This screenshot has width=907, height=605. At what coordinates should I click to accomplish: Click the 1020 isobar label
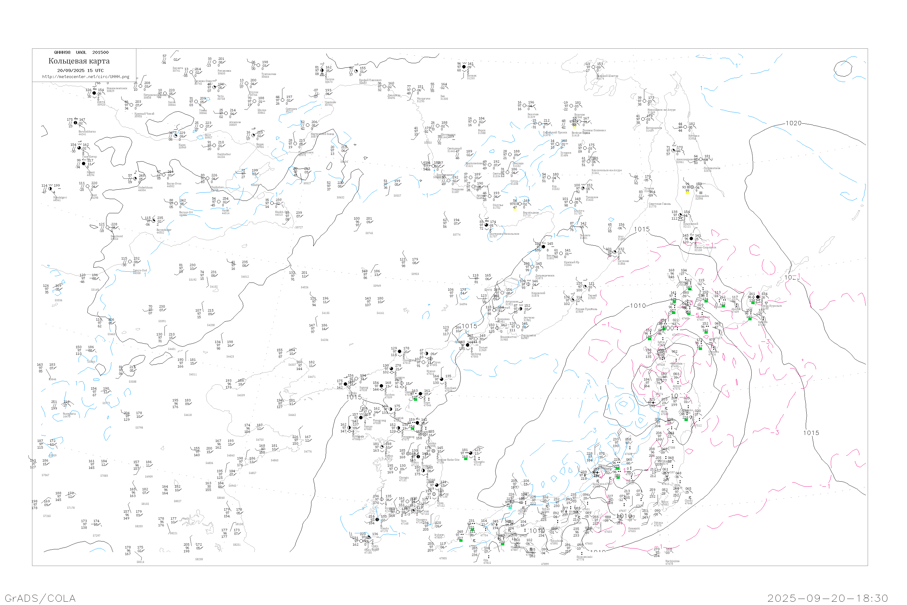[x=793, y=123]
